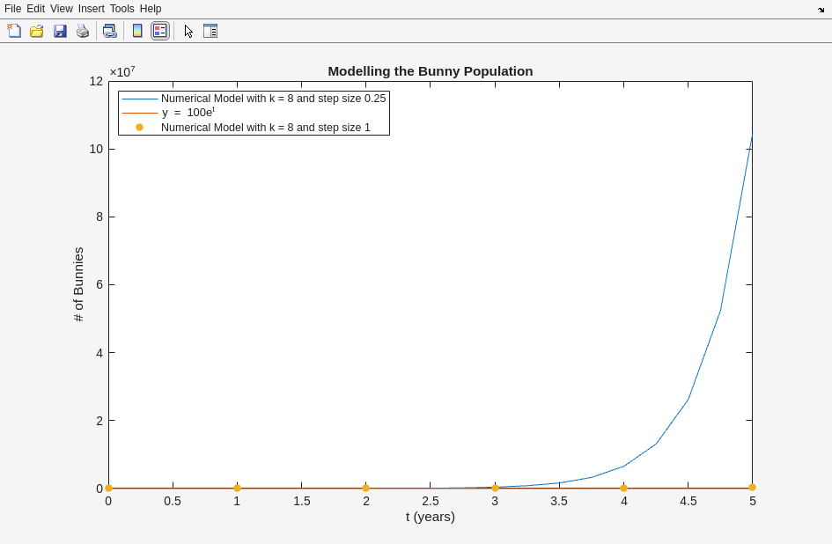Open the Edit menu
Viewport: 832px width, 544px height.
[35, 9]
